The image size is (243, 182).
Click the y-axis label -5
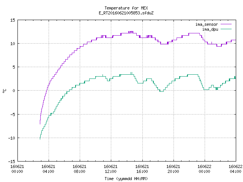coord(13,115)
